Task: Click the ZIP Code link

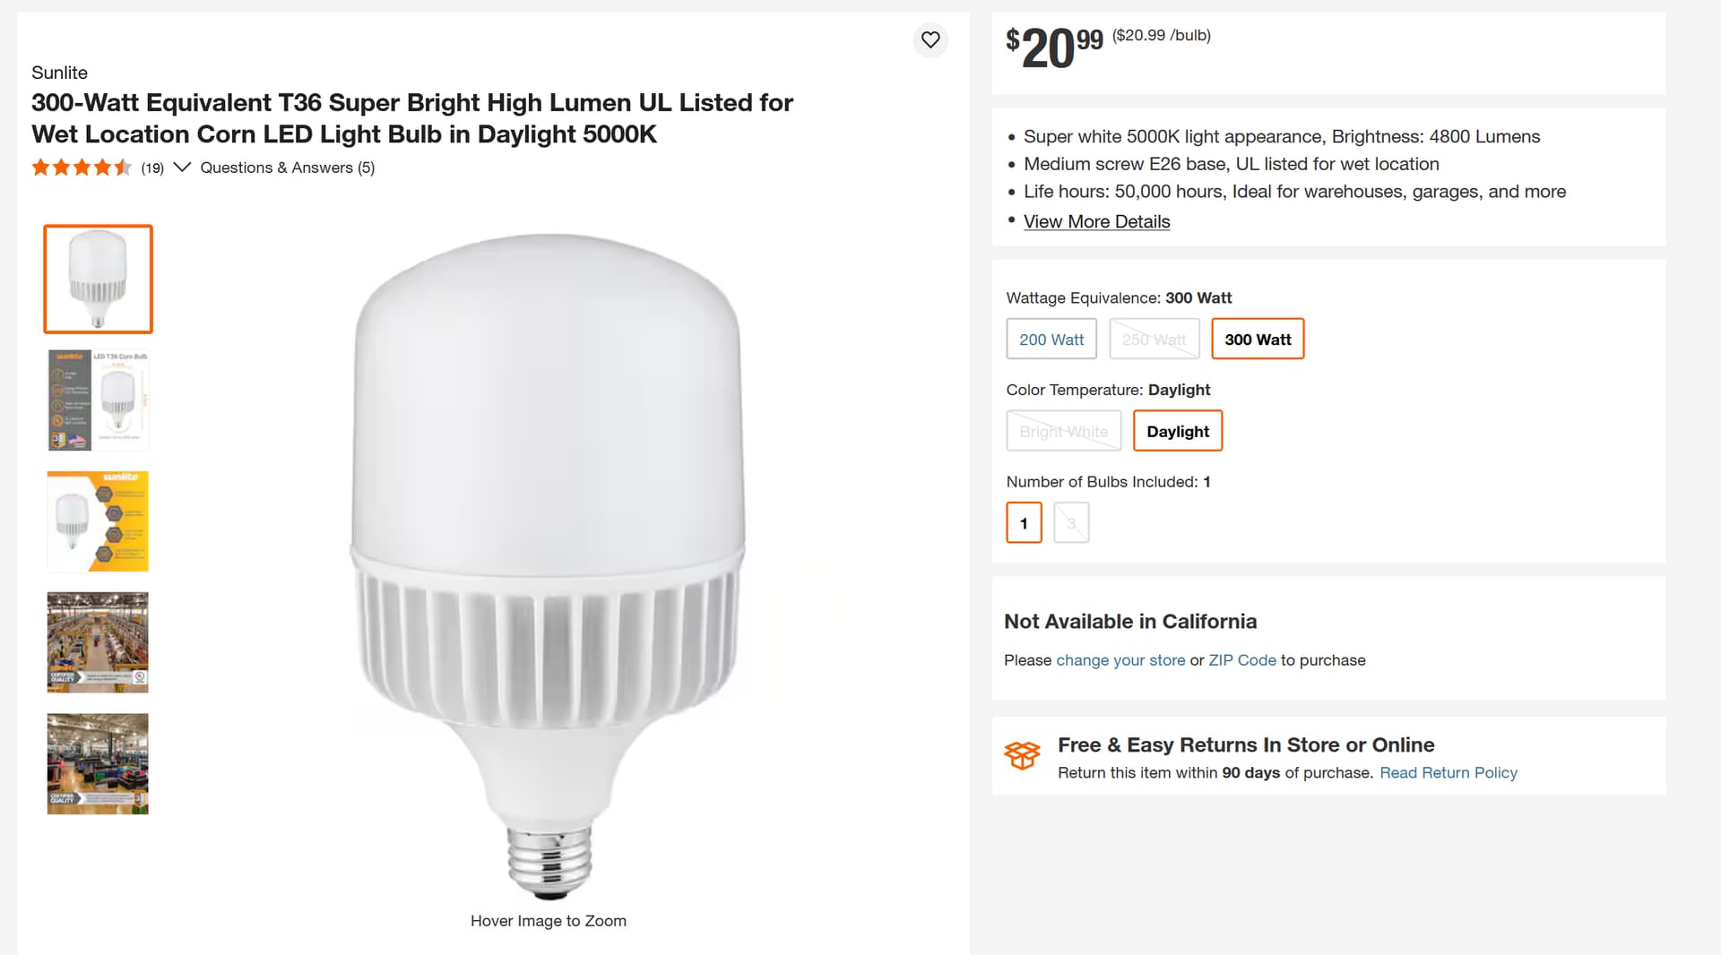Action: pyautogui.click(x=1241, y=660)
